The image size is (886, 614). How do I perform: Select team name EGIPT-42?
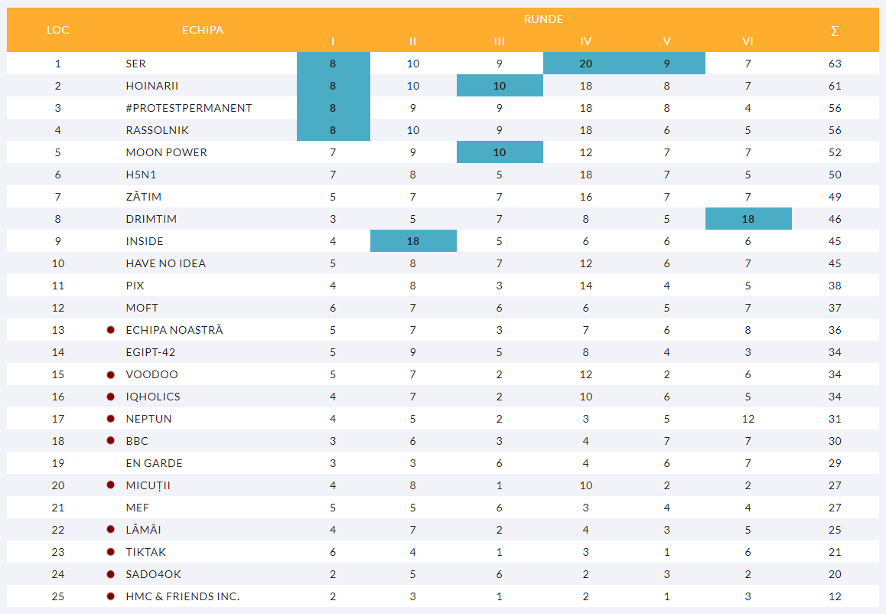[x=150, y=352]
